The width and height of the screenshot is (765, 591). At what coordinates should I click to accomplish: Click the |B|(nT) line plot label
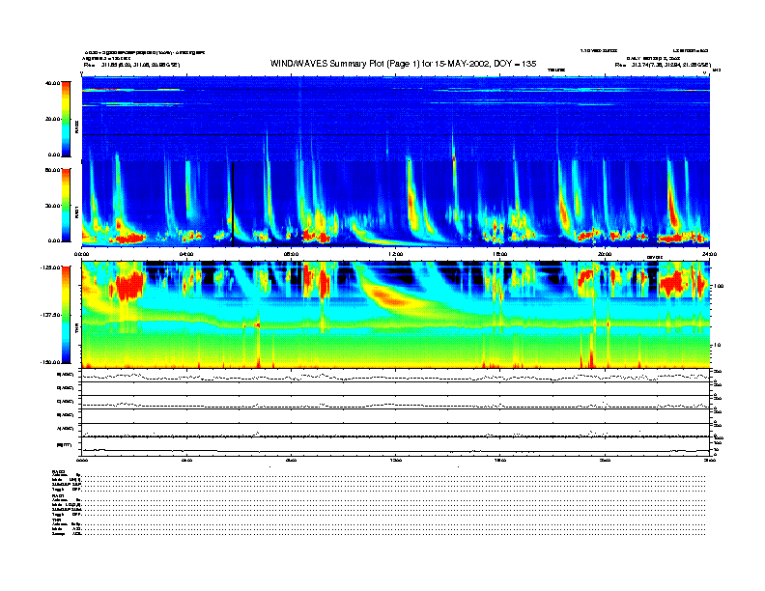[65, 445]
